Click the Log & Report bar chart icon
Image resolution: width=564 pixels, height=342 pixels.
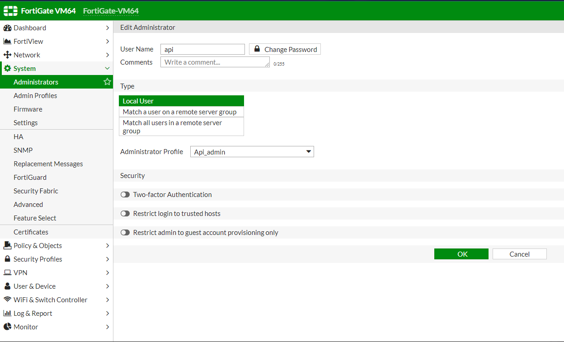tap(7, 313)
